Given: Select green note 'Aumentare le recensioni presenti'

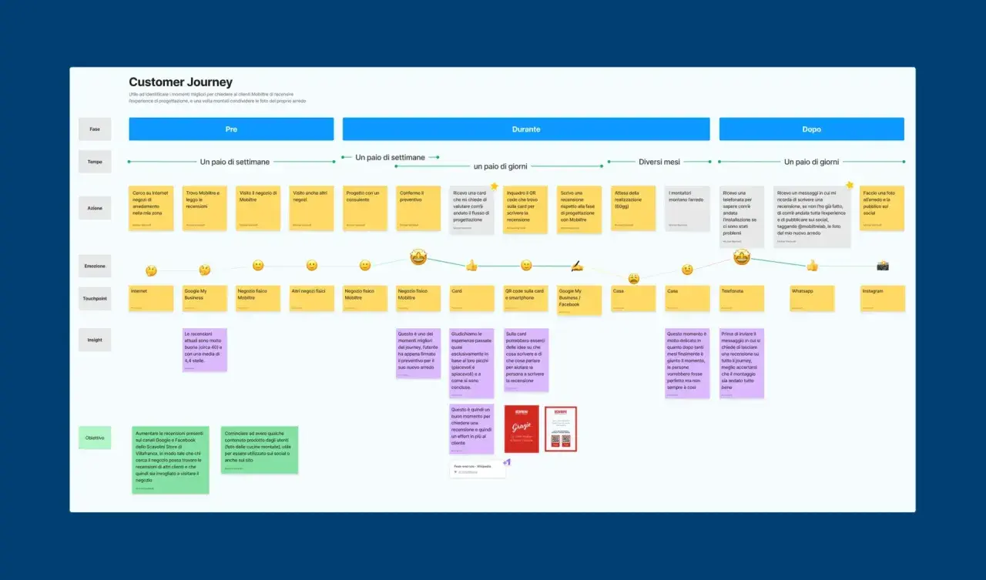Looking at the screenshot, I should coord(170,460).
